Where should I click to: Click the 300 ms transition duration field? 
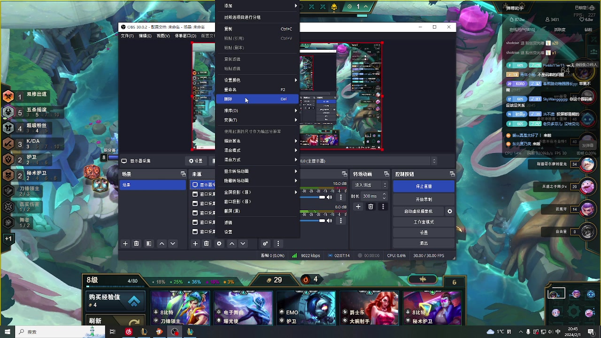click(x=374, y=196)
